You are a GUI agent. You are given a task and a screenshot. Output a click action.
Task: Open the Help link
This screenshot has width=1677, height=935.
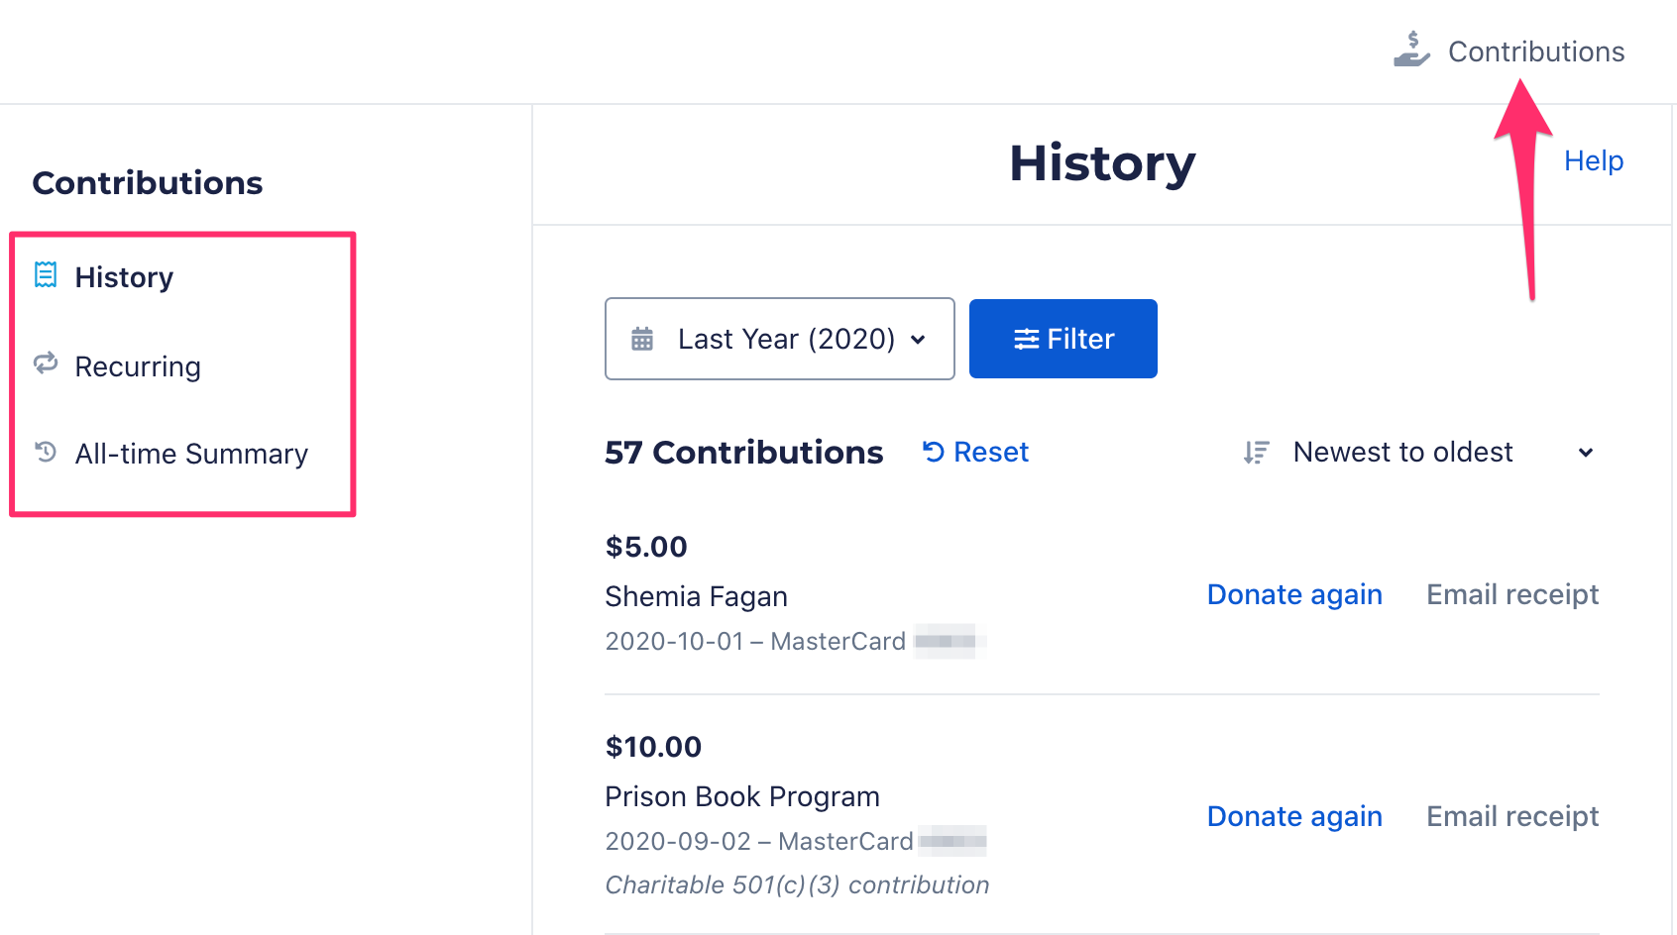click(x=1594, y=160)
